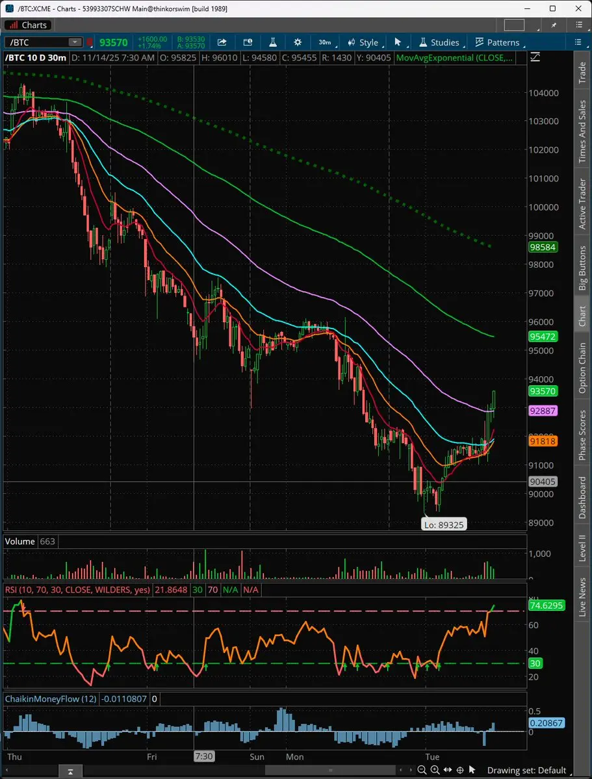Open the Level II sidebar tab
The width and height of the screenshot is (592, 779).
click(x=582, y=548)
